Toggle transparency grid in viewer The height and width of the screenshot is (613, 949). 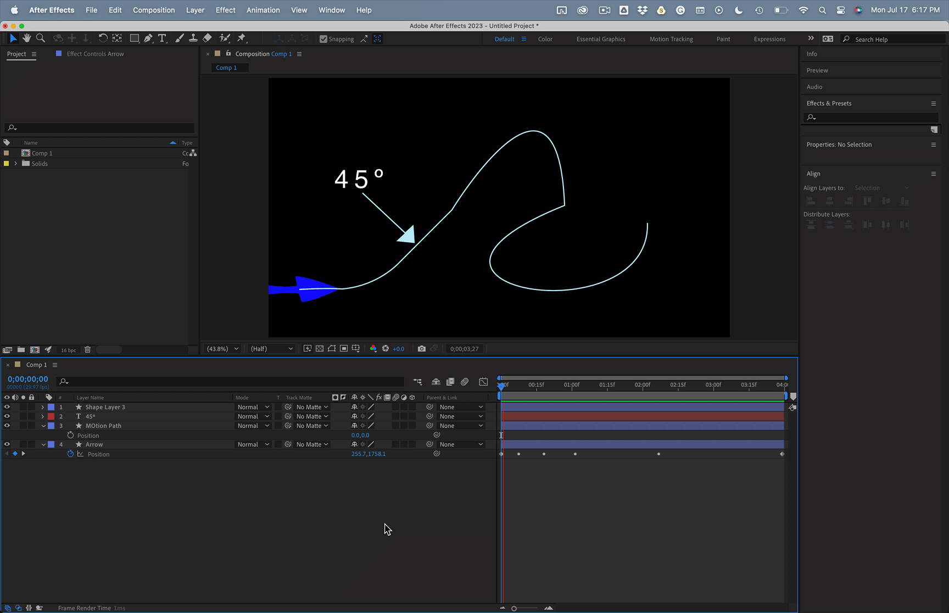pos(320,349)
